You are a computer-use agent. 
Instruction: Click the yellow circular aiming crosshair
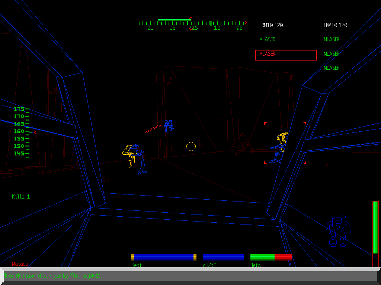pos(191,147)
